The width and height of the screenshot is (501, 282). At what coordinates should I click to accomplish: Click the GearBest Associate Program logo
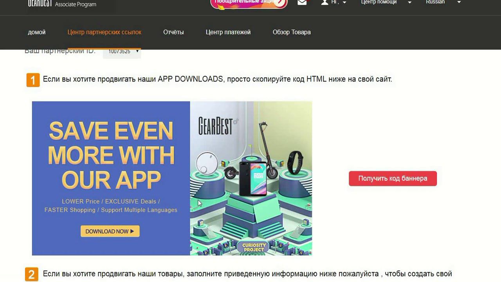pyautogui.click(x=62, y=4)
